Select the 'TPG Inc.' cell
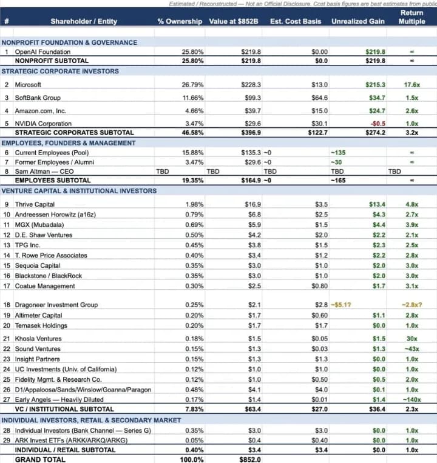The image size is (437, 463). click(27, 245)
